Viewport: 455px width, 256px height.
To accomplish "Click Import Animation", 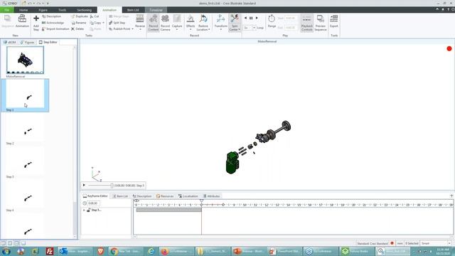I will (x=55, y=29).
